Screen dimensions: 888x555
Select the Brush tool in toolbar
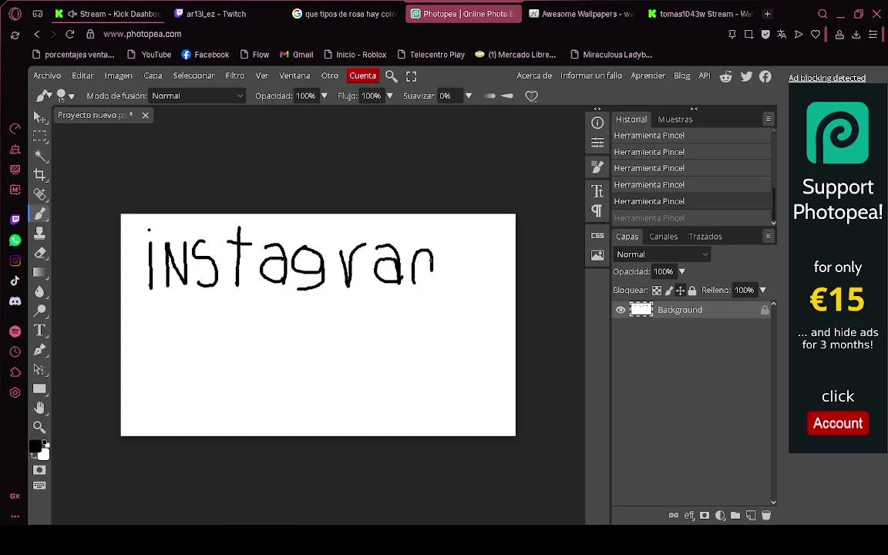click(39, 214)
